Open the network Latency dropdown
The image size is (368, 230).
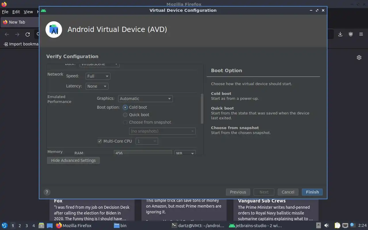(97, 86)
